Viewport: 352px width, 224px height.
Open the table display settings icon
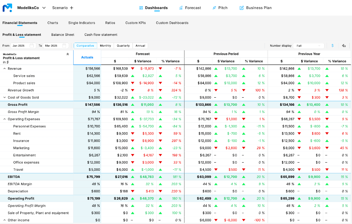point(344,46)
